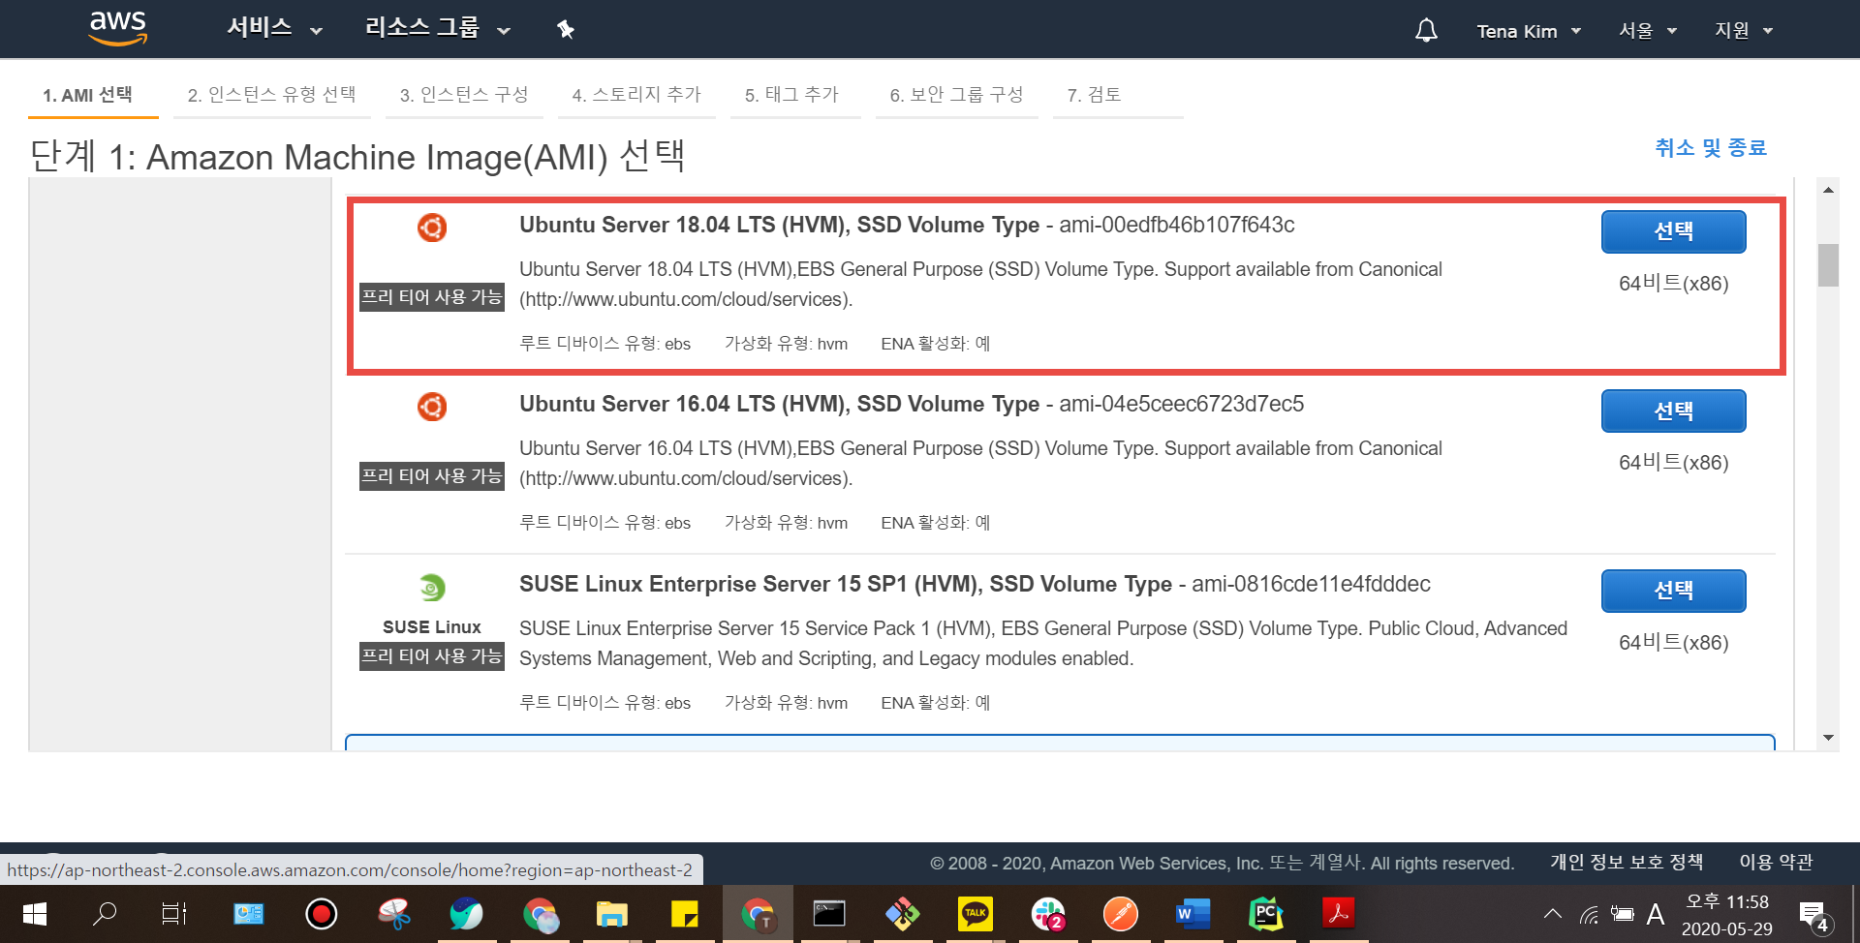Image resolution: width=1860 pixels, height=943 pixels.
Task: Open Task View in taskbar
Action: tap(174, 914)
